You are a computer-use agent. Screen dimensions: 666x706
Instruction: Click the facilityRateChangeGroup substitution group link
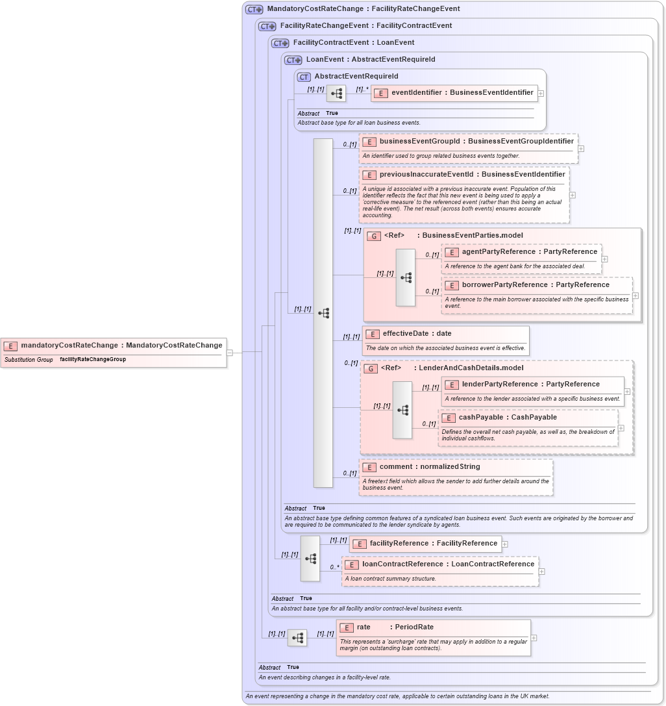point(92,359)
